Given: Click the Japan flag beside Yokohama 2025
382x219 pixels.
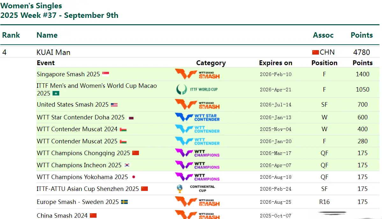Looking at the screenshot, I should point(133,177).
